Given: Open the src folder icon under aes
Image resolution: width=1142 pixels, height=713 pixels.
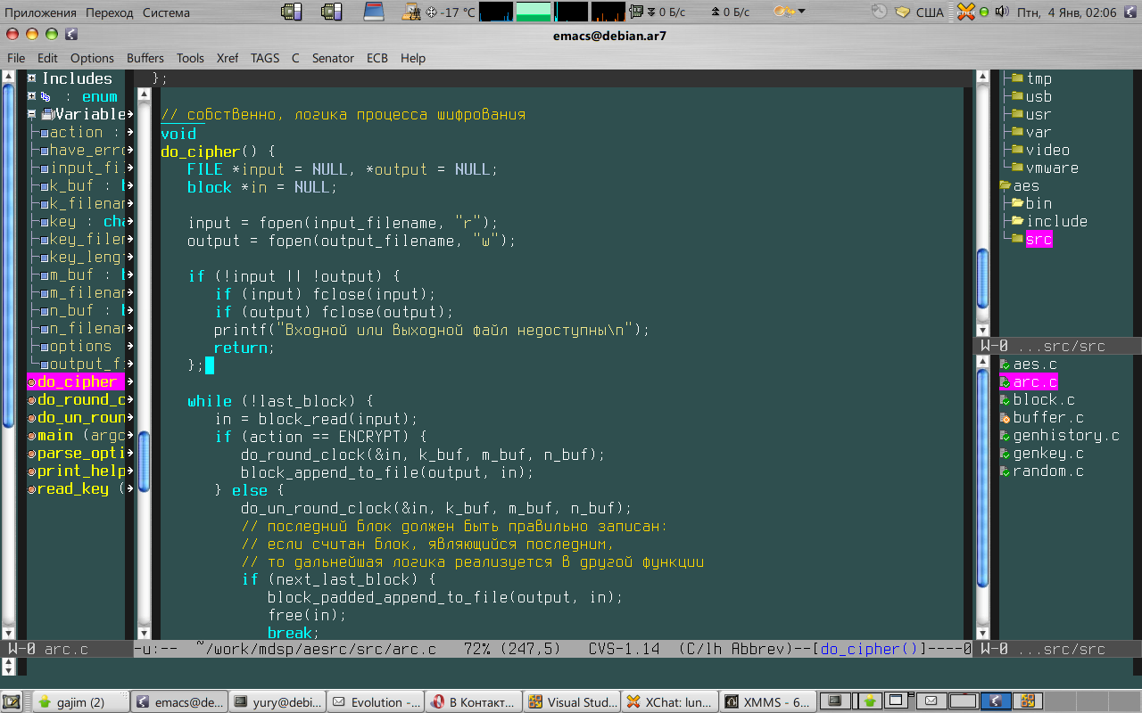Looking at the screenshot, I should (x=1016, y=239).
